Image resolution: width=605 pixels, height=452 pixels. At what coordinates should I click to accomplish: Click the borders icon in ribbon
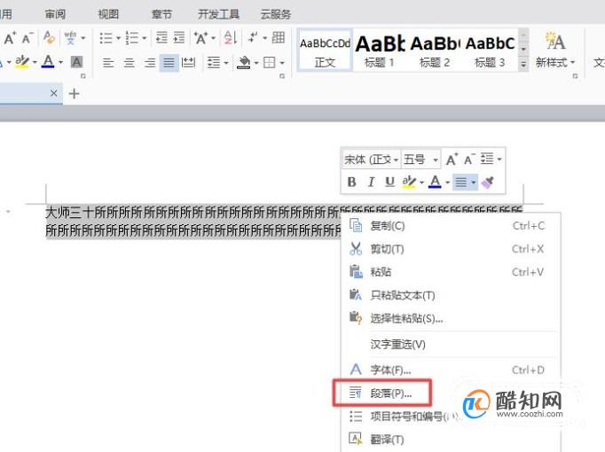click(x=270, y=62)
